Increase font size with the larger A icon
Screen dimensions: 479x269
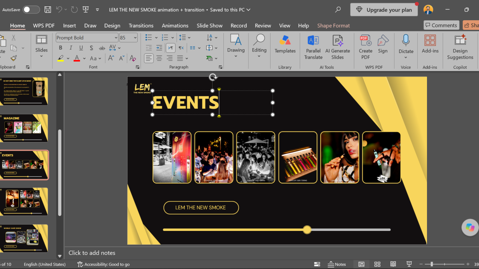111,58
